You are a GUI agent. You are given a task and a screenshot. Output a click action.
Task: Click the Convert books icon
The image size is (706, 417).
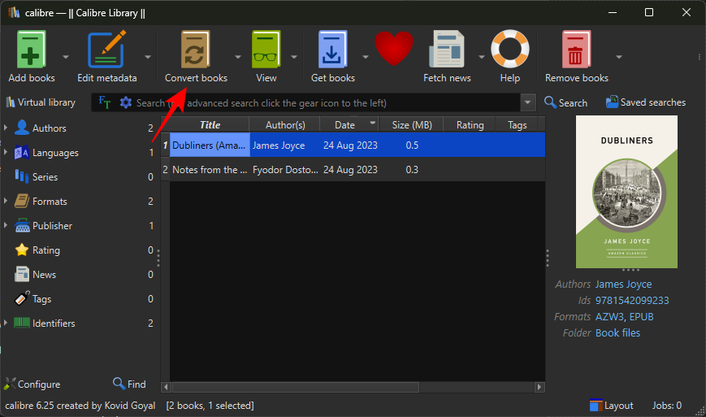(196, 50)
